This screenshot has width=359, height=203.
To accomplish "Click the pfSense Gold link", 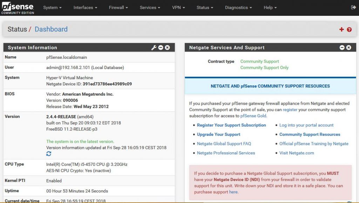I will 253,115.
